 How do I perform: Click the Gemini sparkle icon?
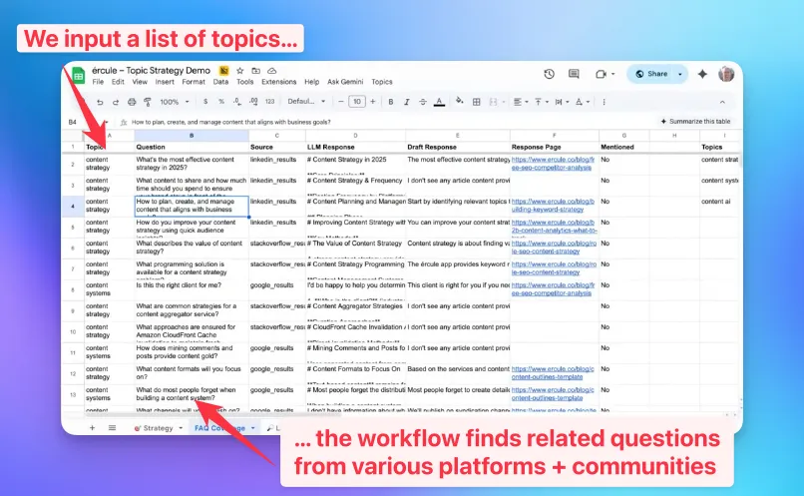[702, 74]
